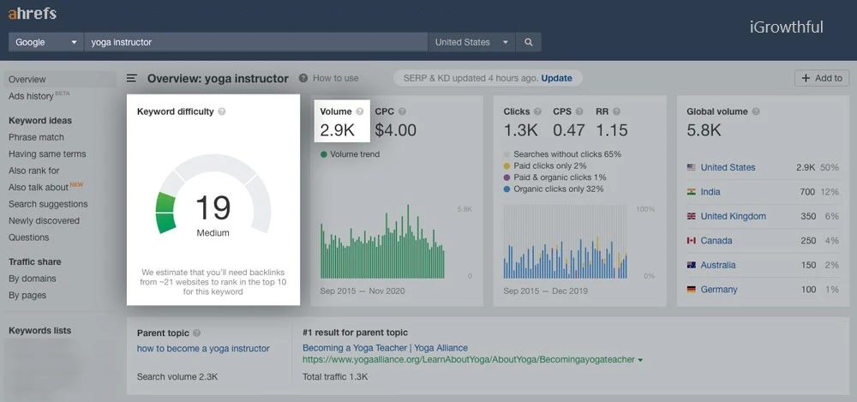
Task: Click the United Kingdom flag icon
Action: (x=692, y=216)
